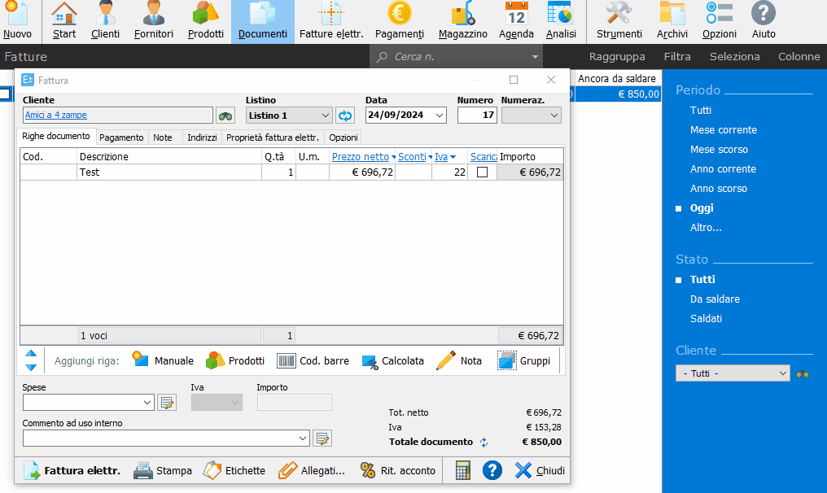This screenshot has height=493, width=827.
Task: Open the Magazzino section
Action: (462, 21)
